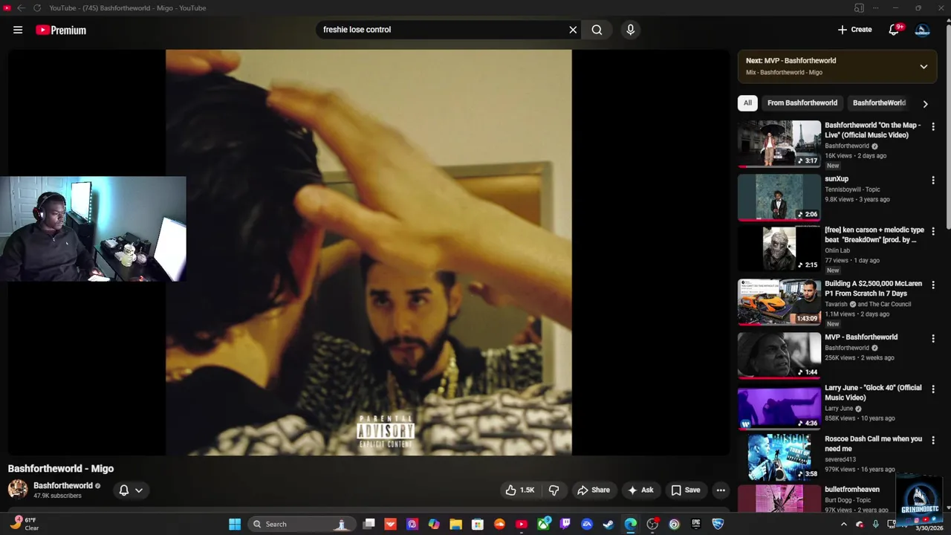Open Microsoft Store from the taskbar

click(x=478, y=524)
